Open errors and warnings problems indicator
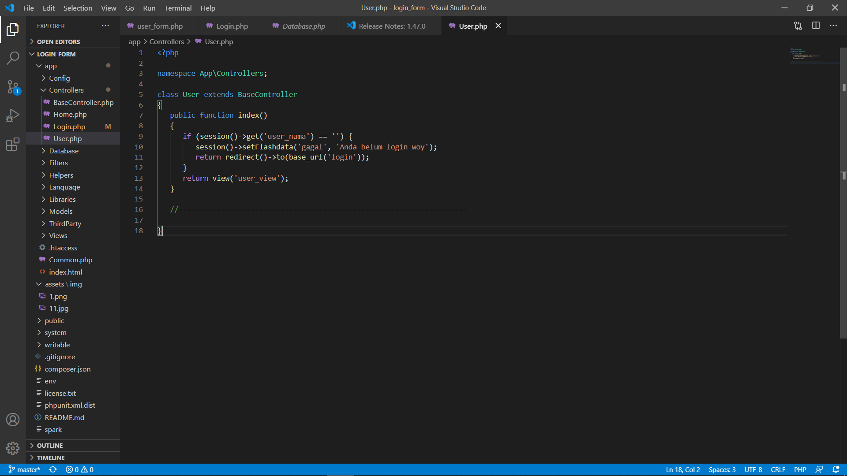Screen dimensions: 847x476 [79, 470]
